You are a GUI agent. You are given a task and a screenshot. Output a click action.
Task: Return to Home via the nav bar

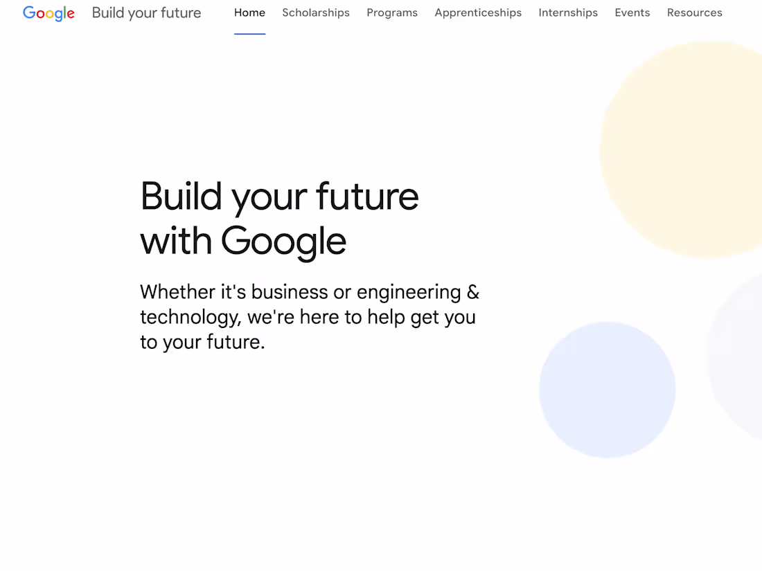tap(249, 12)
